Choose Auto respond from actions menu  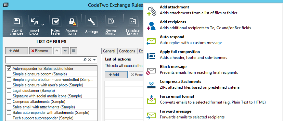pyautogui.click(x=213, y=40)
